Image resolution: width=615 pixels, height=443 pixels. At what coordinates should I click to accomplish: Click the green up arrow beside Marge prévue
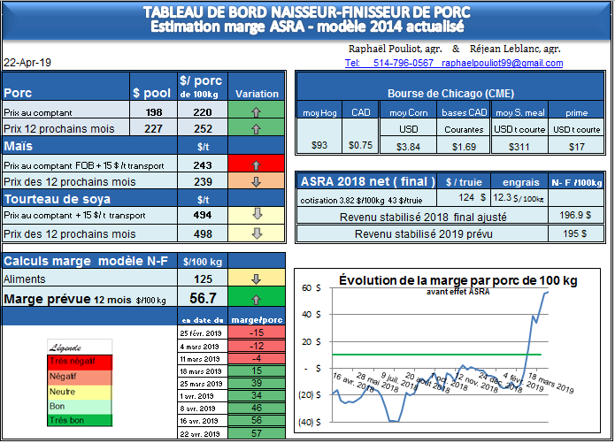click(x=257, y=298)
